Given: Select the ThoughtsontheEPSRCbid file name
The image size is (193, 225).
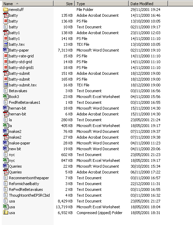Looking at the screenshot, I should 29,195.
